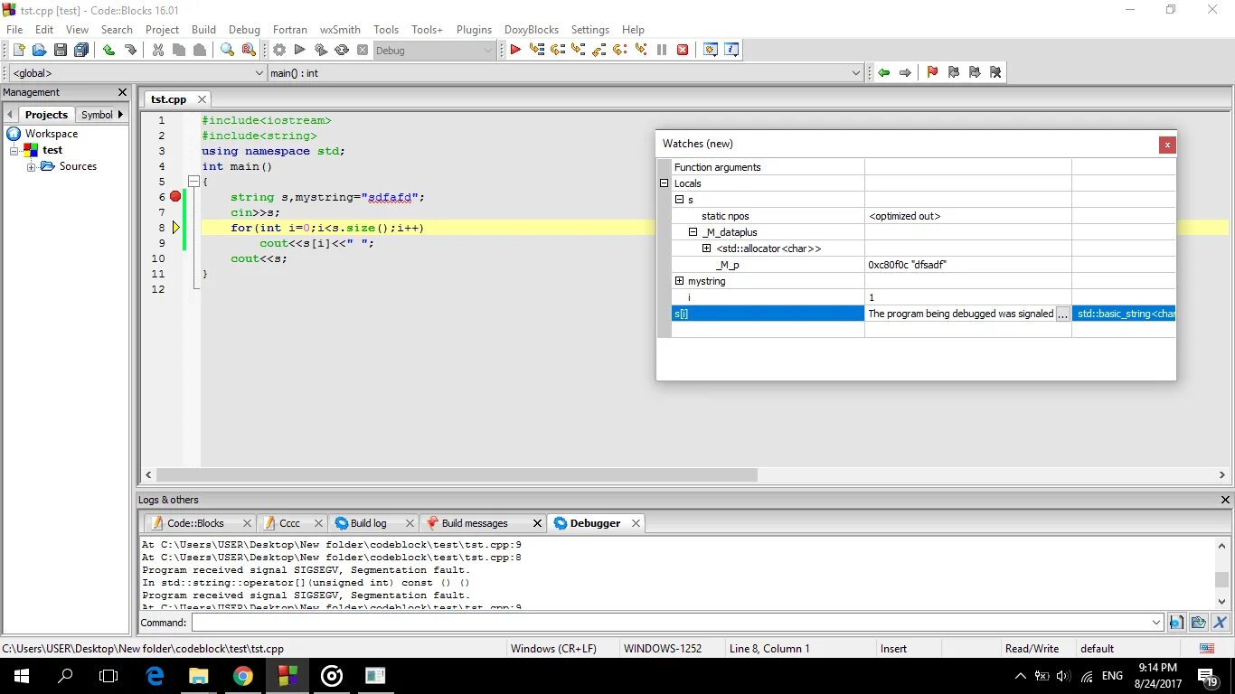Cut selection with scissors icon
Viewport: 1235px width, 694px height.
(x=157, y=51)
